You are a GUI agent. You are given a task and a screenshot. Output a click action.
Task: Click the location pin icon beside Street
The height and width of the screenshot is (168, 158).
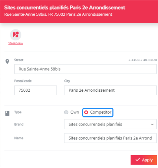7,62
